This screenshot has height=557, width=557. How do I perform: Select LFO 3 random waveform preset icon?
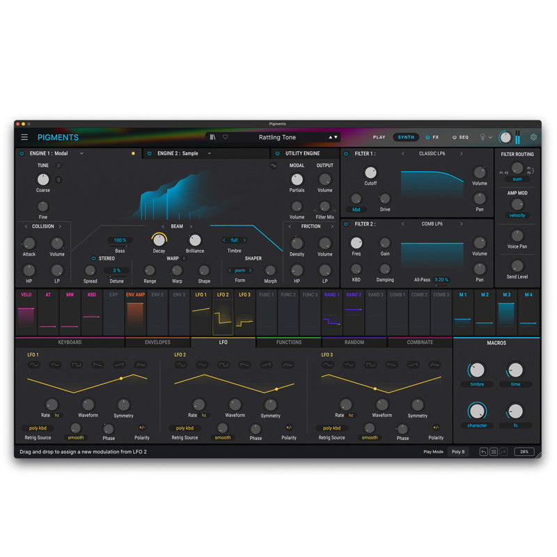(434, 364)
